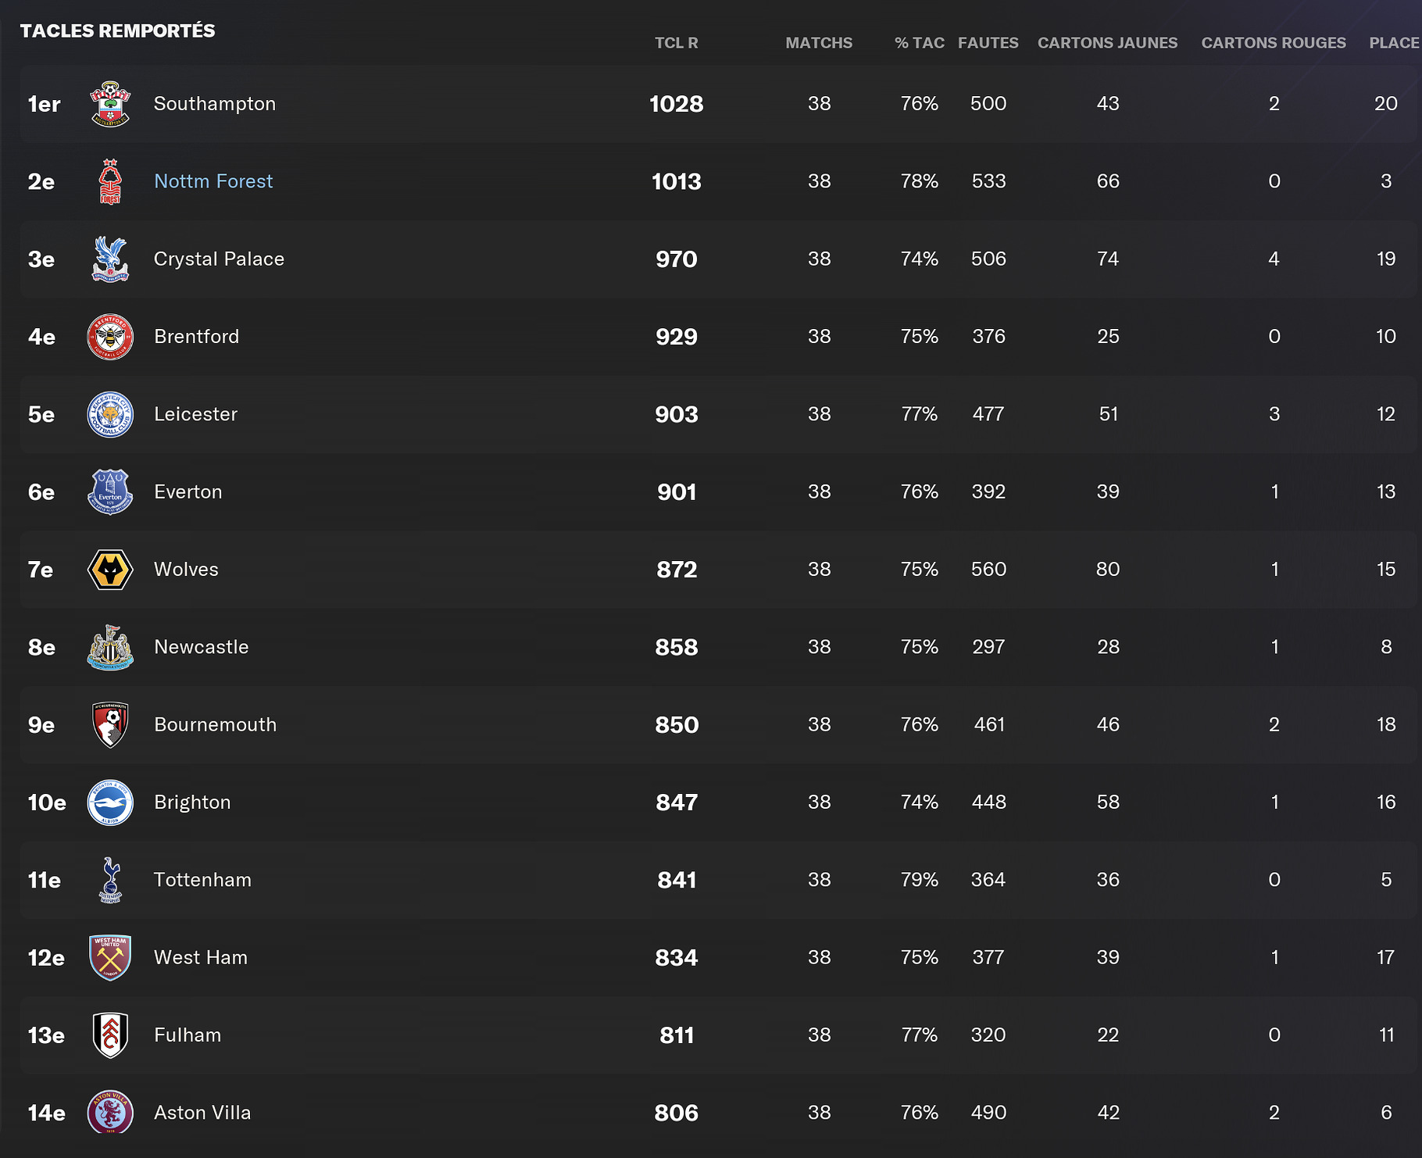This screenshot has width=1422, height=1158.
Task: Sort by the CARTONS ROUGES column header
Action: pos(1274,43)
